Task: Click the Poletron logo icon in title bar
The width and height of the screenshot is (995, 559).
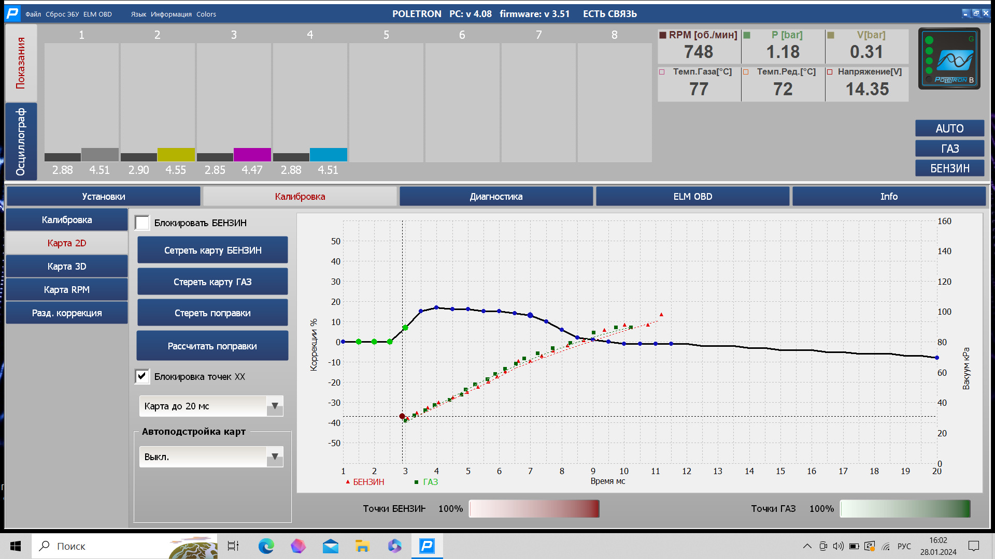Action: click(12, 13)
